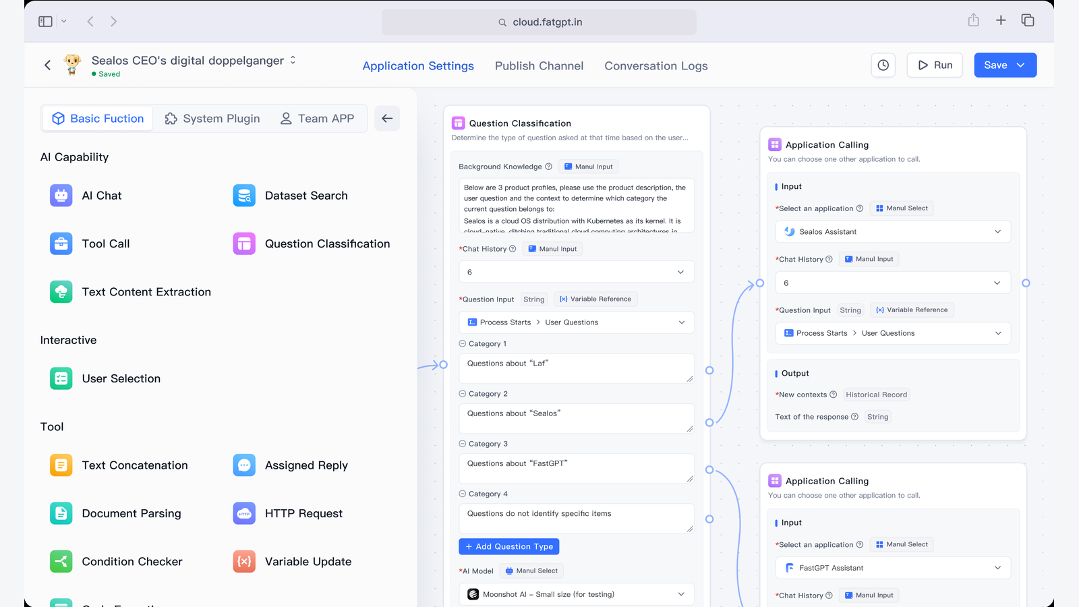Select the Condition Checker icon
This screenshot has height=607, width=1079.
tap(61, 562)
